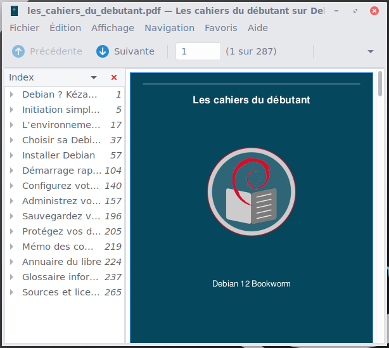Go to 'Mémo des co...' index entry
The height and width of the screenshot is (348, 389).
(61, 247)
